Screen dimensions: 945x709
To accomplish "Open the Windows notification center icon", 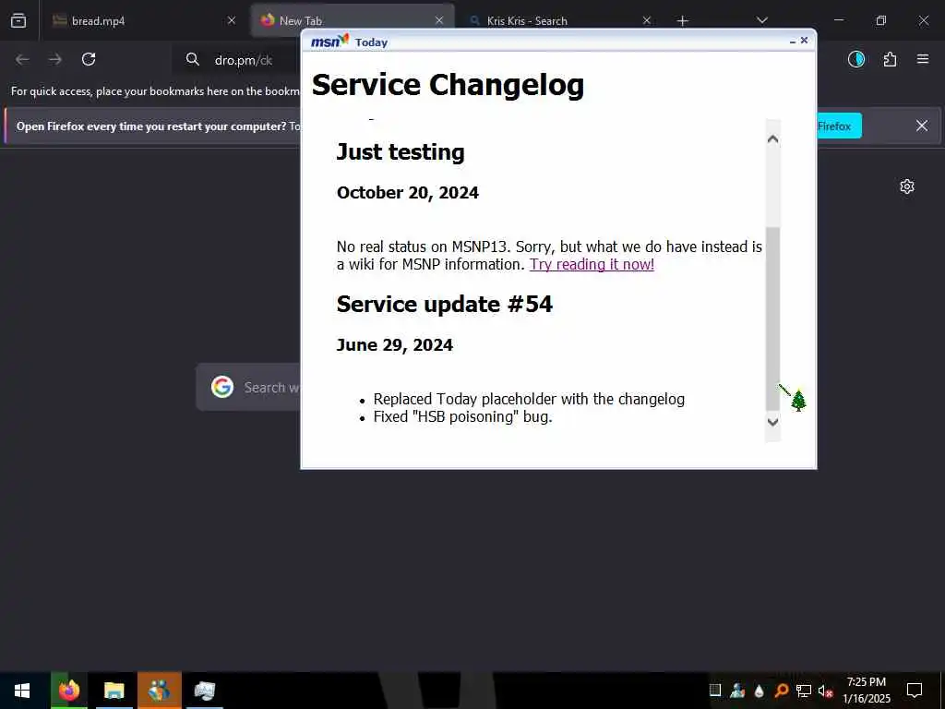I will [915, 691].
